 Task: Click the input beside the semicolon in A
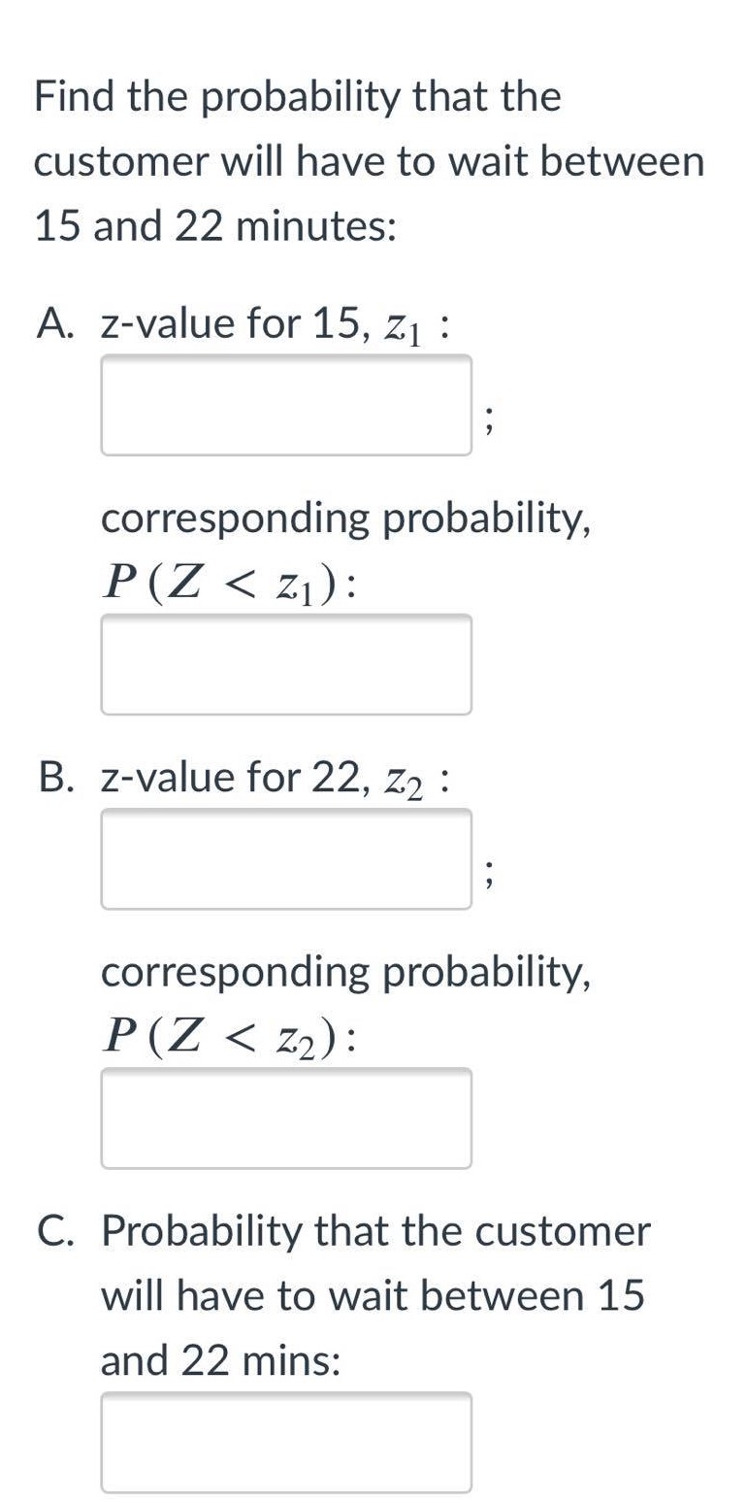[x=285, y=405]
